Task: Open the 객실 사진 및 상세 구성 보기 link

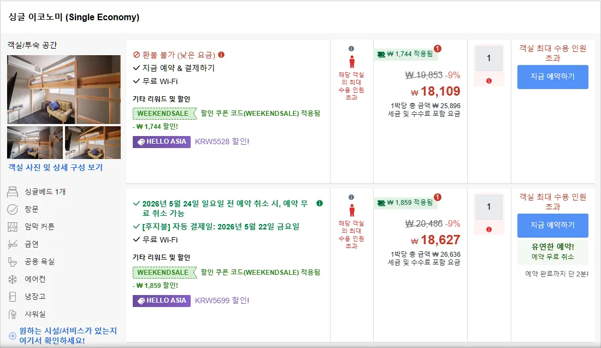Action: (x=55, y=168)
